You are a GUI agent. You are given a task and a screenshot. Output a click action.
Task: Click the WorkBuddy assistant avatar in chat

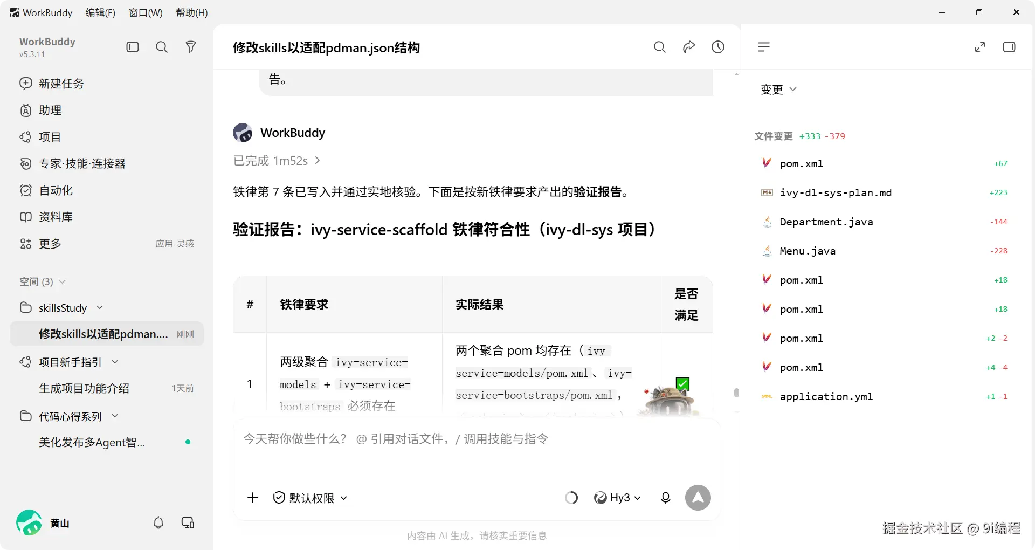pyautogui.click(x=243, y=133)
